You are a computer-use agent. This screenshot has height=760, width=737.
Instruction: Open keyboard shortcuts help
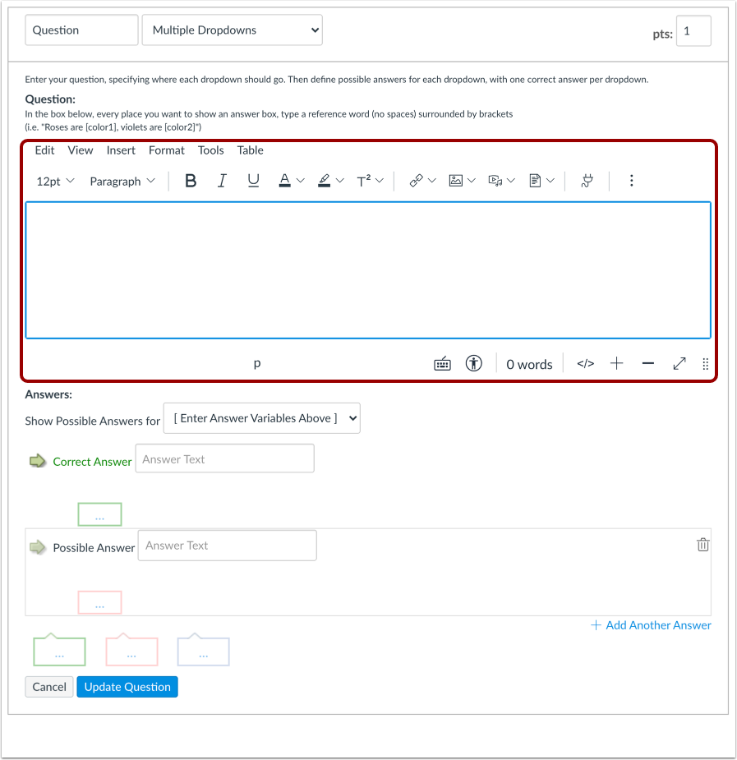click(x=442, y=362)
